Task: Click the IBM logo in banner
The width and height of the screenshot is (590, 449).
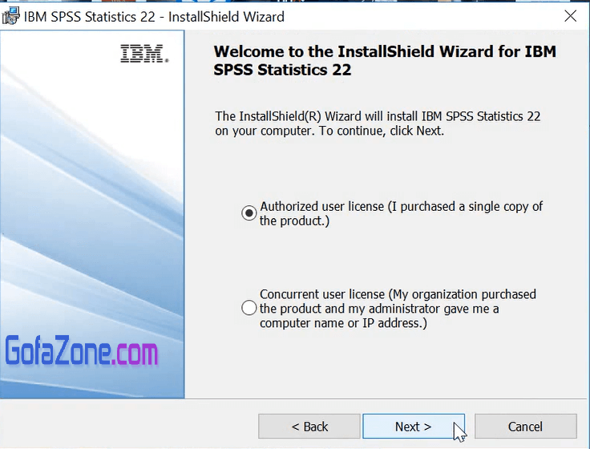Action: pos(143,54)
